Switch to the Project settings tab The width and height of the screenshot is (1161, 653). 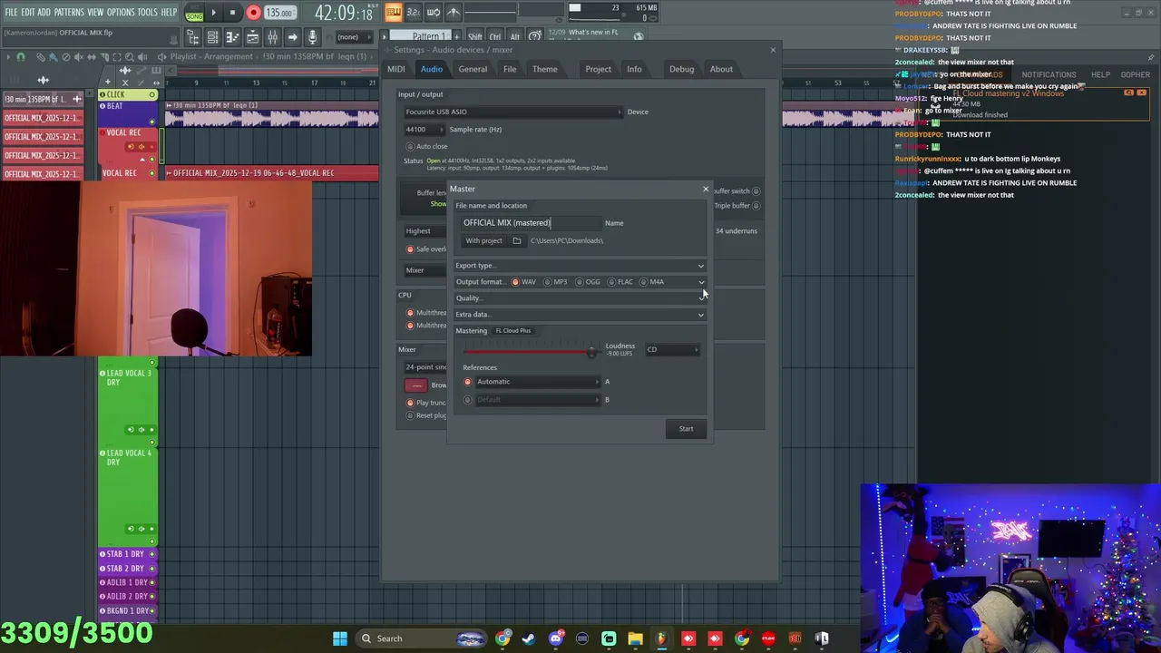tap(598, 69)
